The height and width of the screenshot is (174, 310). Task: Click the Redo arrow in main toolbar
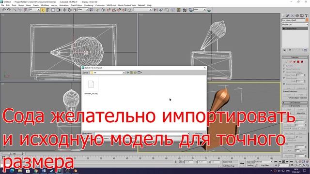coord(9,10)
